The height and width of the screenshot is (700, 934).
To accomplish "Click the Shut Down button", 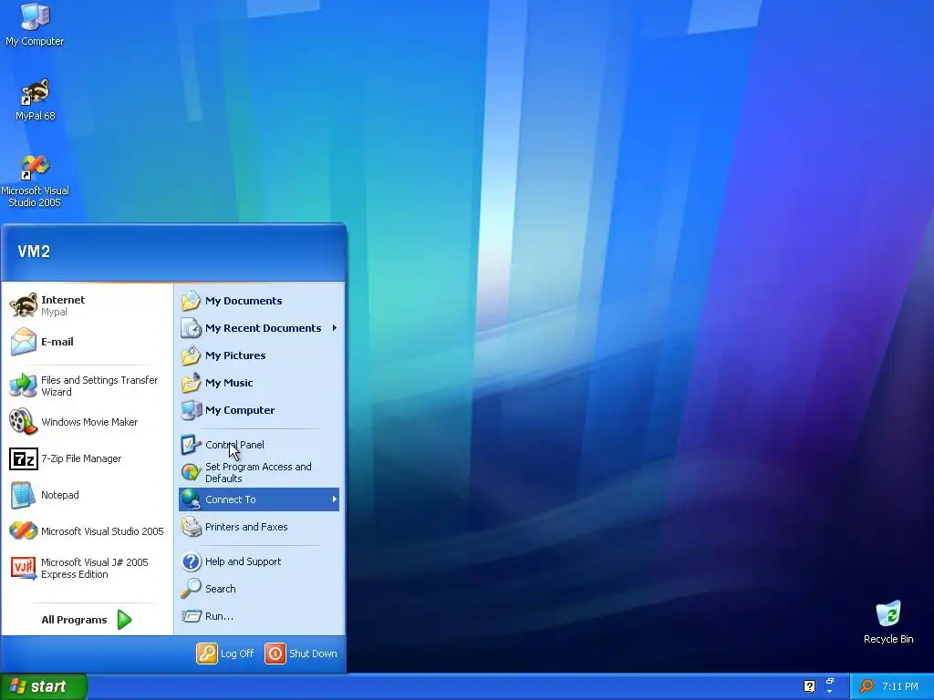I will 301,654.
